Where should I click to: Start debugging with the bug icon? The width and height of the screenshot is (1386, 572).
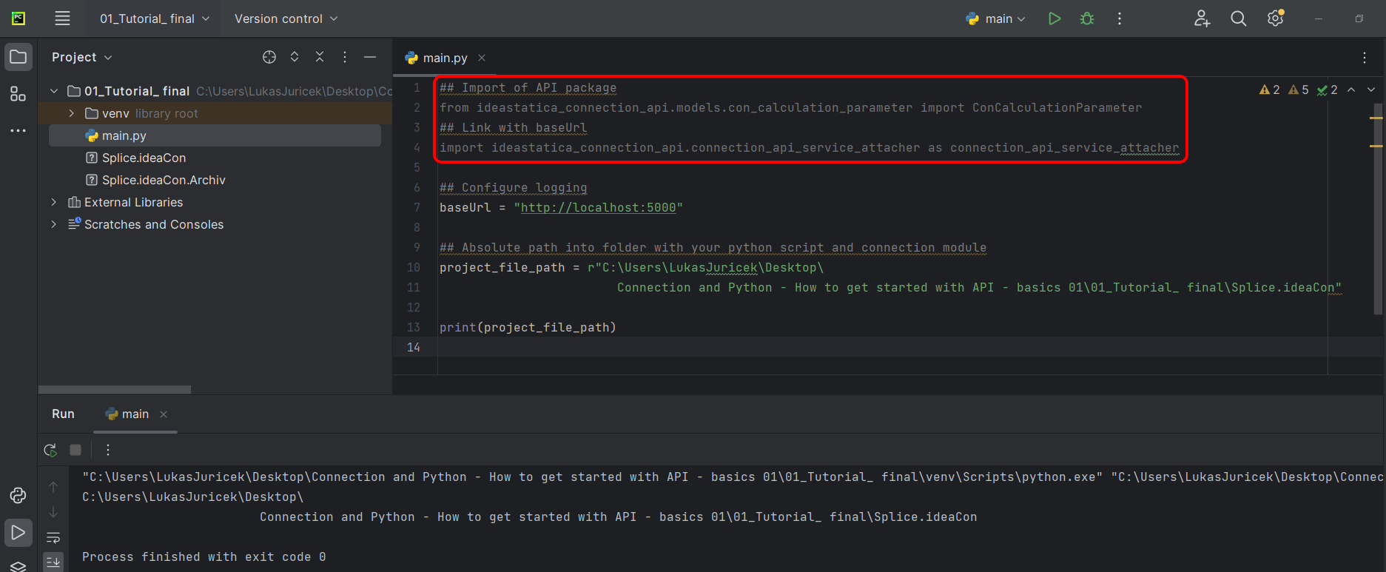click(1087, 18)
